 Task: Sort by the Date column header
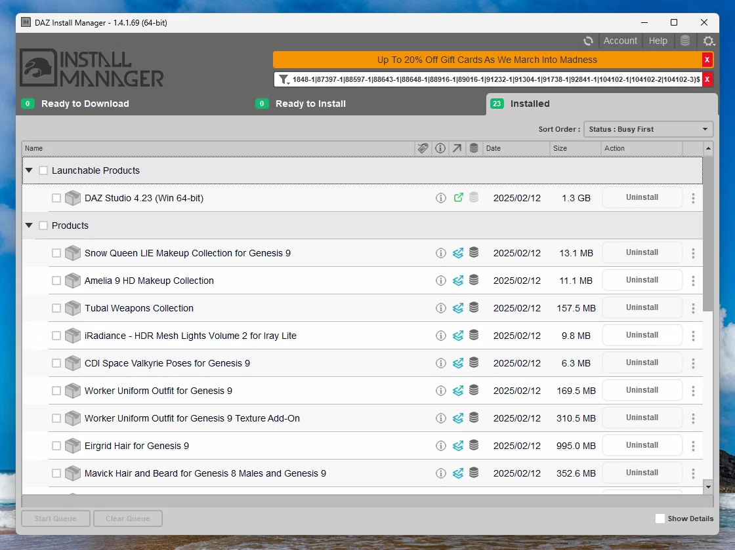[516, 148]
